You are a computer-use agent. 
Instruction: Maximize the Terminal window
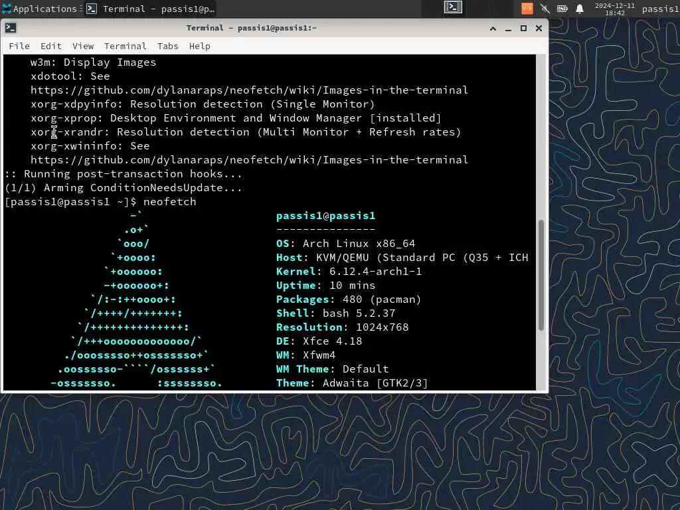click(523, 29)
